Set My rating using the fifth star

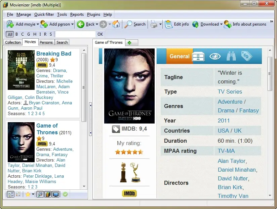click(x=141, y=152)
